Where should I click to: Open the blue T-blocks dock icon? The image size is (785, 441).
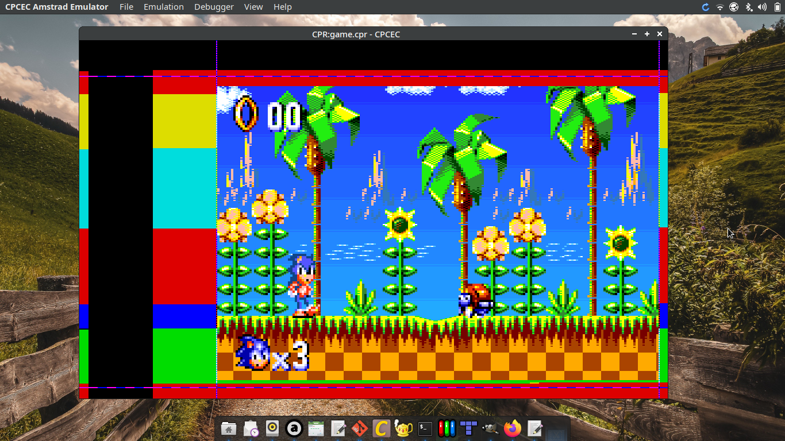(x=468, y=428)
